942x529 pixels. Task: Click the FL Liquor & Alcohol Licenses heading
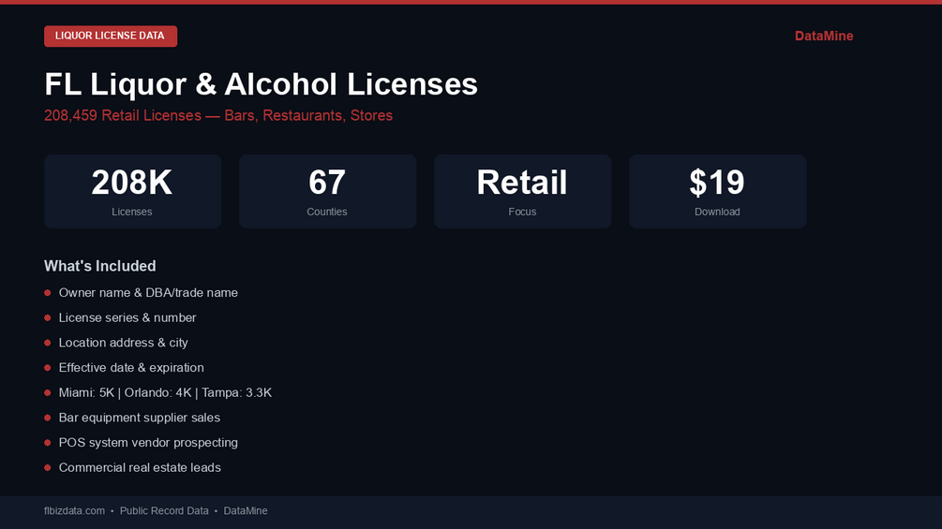click(x=261, y=84)
